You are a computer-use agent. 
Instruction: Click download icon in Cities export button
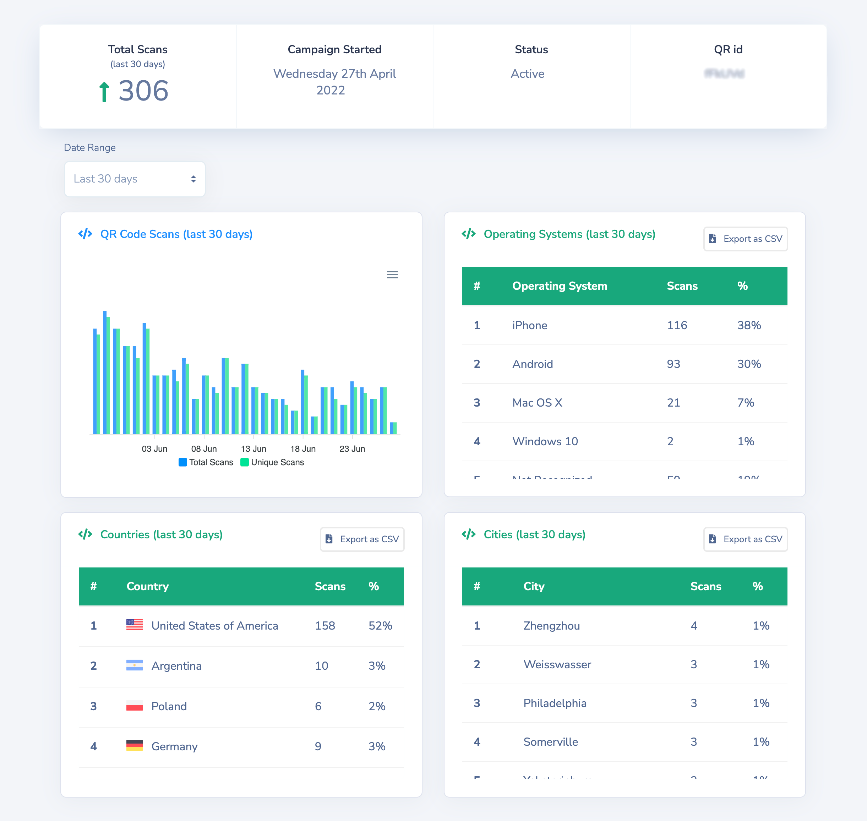pyautogui.click(x=712, y=539)
